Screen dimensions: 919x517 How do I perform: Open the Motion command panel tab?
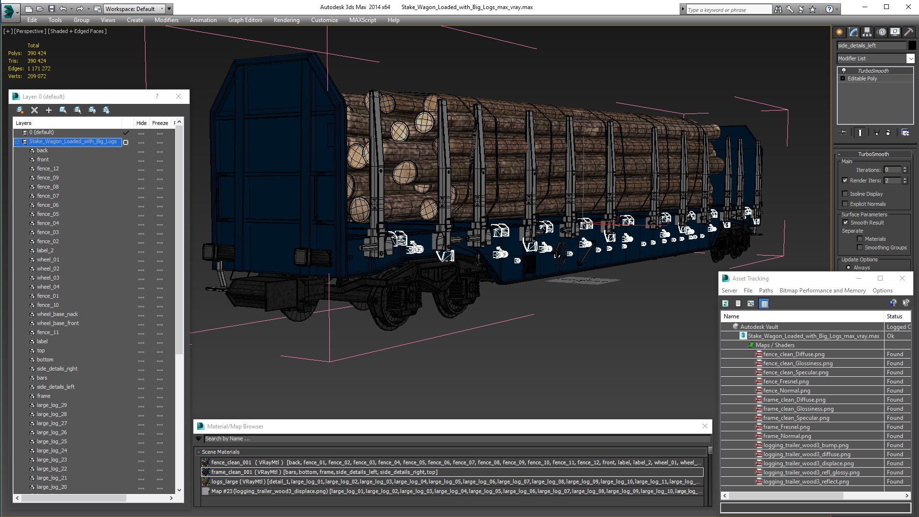881,32
